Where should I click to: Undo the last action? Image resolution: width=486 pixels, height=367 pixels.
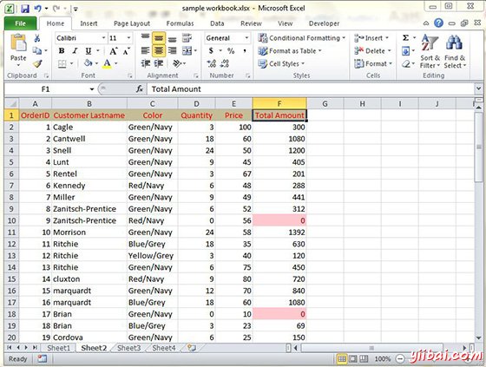click(x=38, y=9)
